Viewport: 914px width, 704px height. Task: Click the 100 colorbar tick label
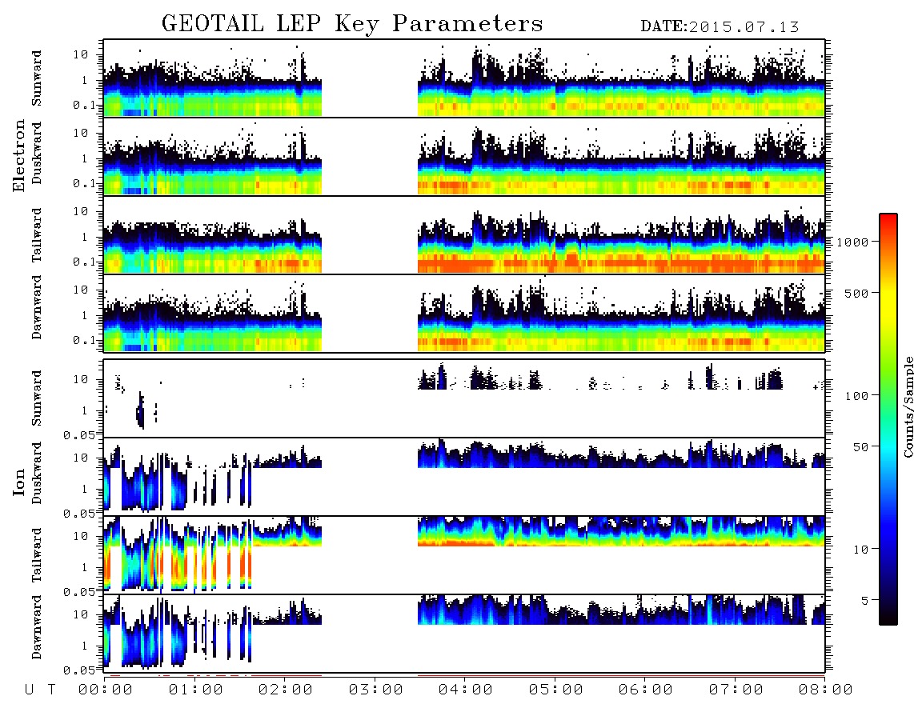click(857, 396)
